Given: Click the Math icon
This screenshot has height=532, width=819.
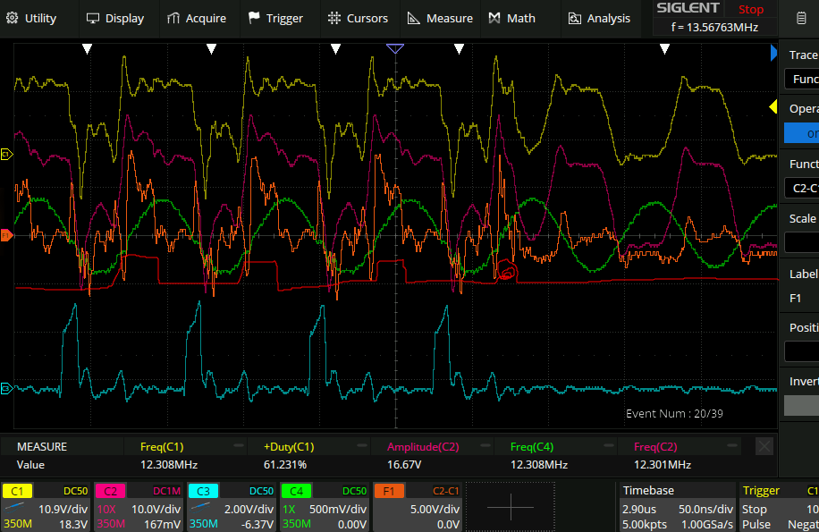Looking at the screenshot, I should 495,18.
